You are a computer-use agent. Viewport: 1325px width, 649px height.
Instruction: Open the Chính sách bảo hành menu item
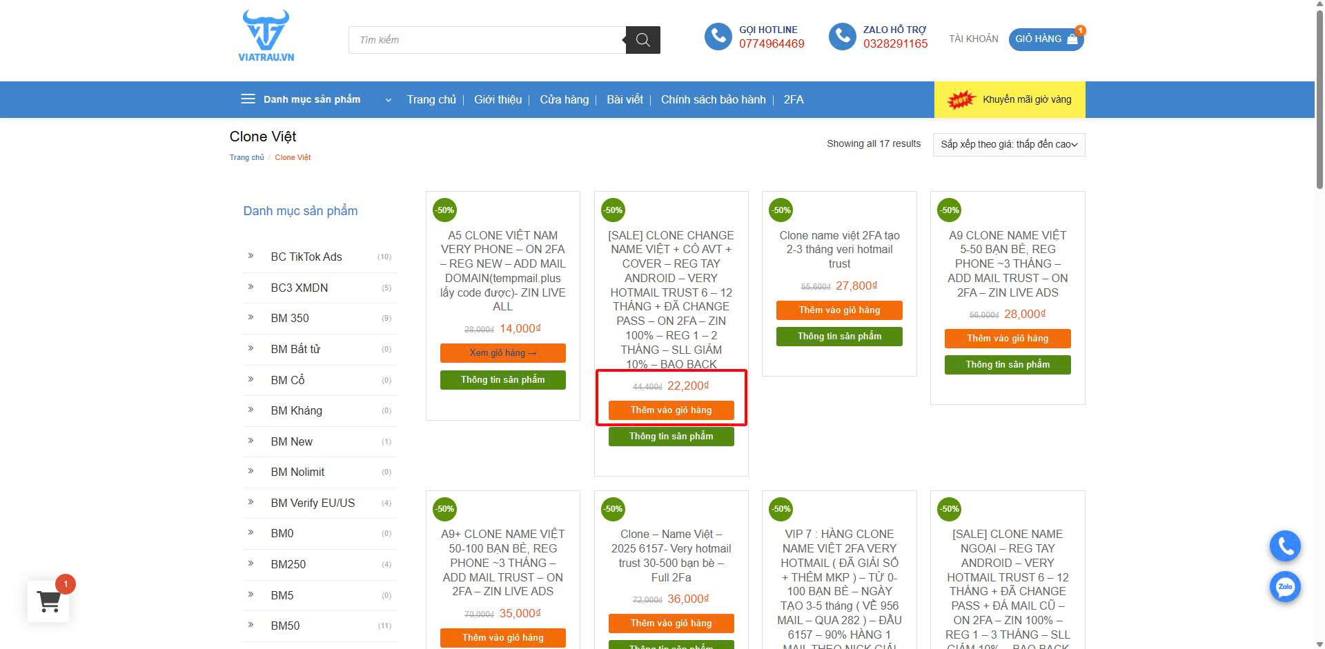pos(713,99)
